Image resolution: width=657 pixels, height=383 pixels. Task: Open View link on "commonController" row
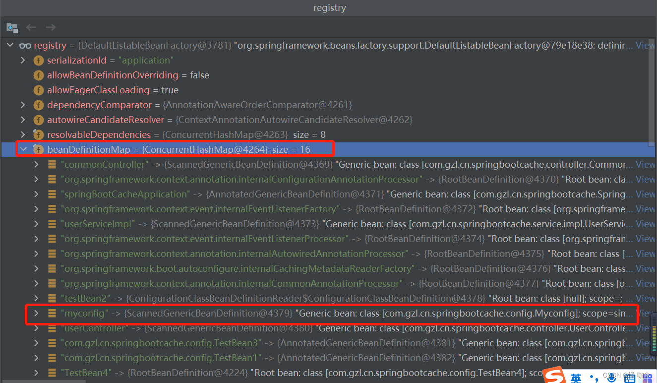coord(645,165)
